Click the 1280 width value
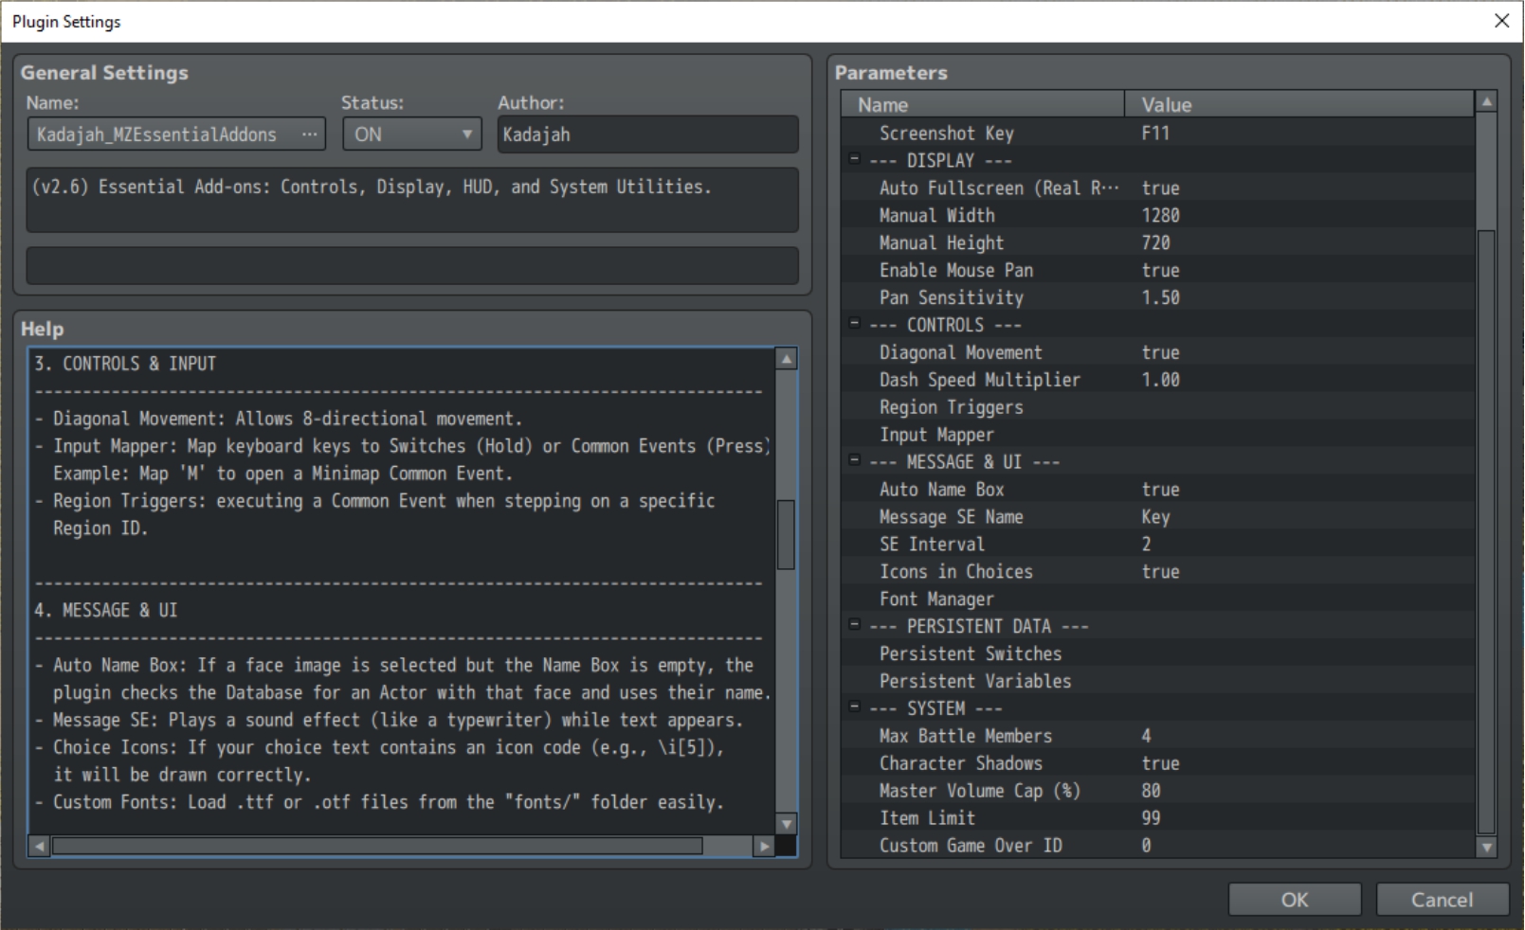Screen dimensions: 1525x930 [x=1160, y=215]
